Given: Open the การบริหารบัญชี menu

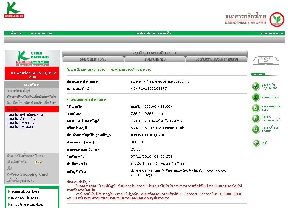Looking at the screenshot, I should [x=19, y=91].
